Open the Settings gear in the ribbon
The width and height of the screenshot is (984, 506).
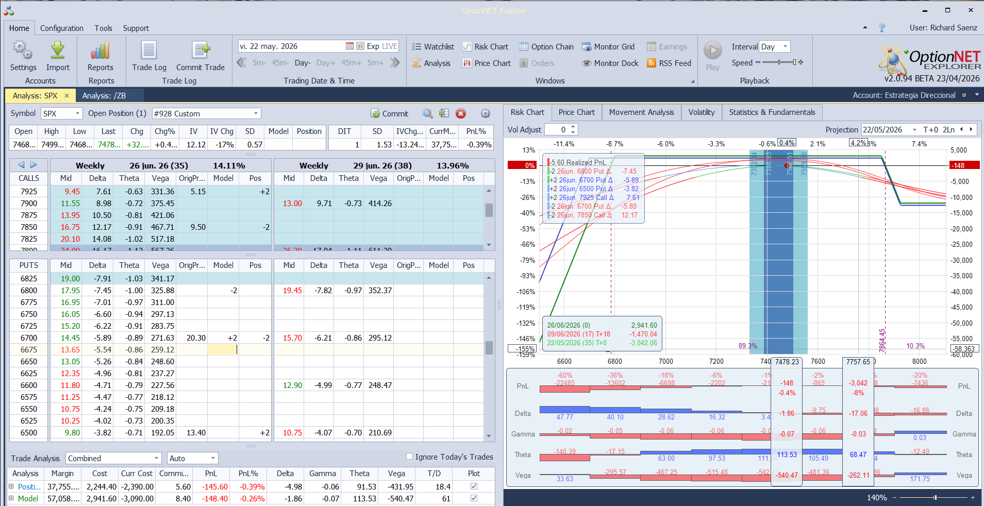click(x=23, y=57)
